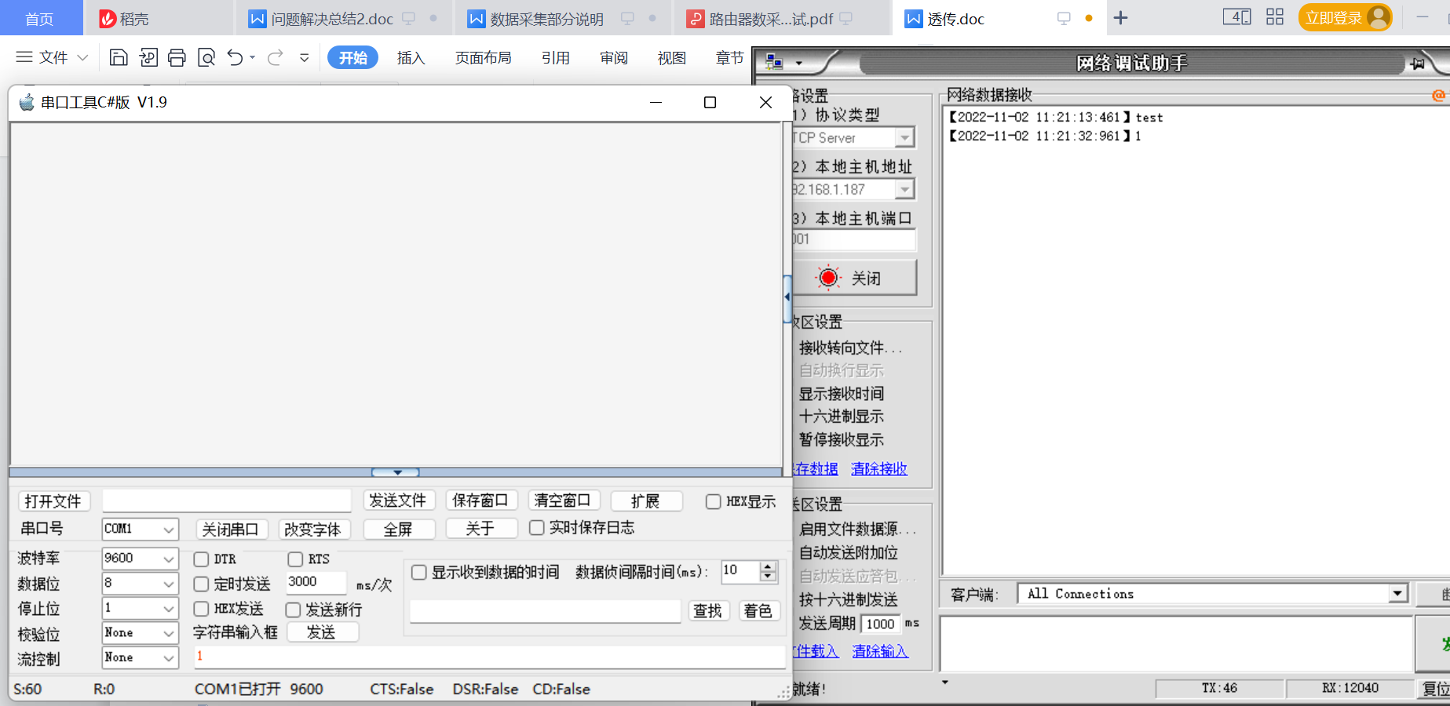Enable HEX显示 in the serial tool

(x=713, y=502)
